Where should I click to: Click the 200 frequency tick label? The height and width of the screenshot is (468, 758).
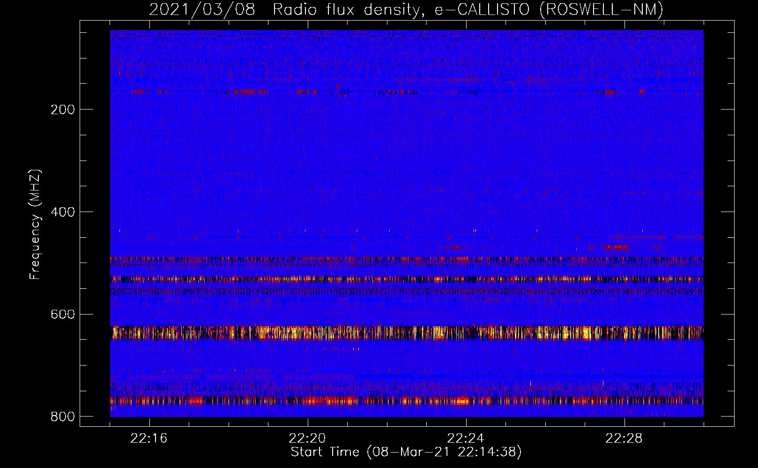point(63,110)
